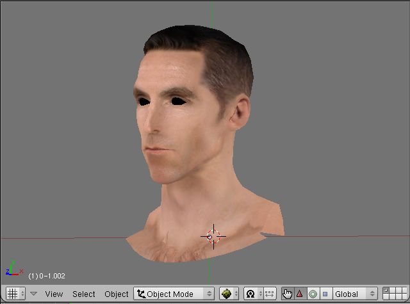Enable the scale manipulator square icon
Viewport: 410px width, 304px height.
325,294
